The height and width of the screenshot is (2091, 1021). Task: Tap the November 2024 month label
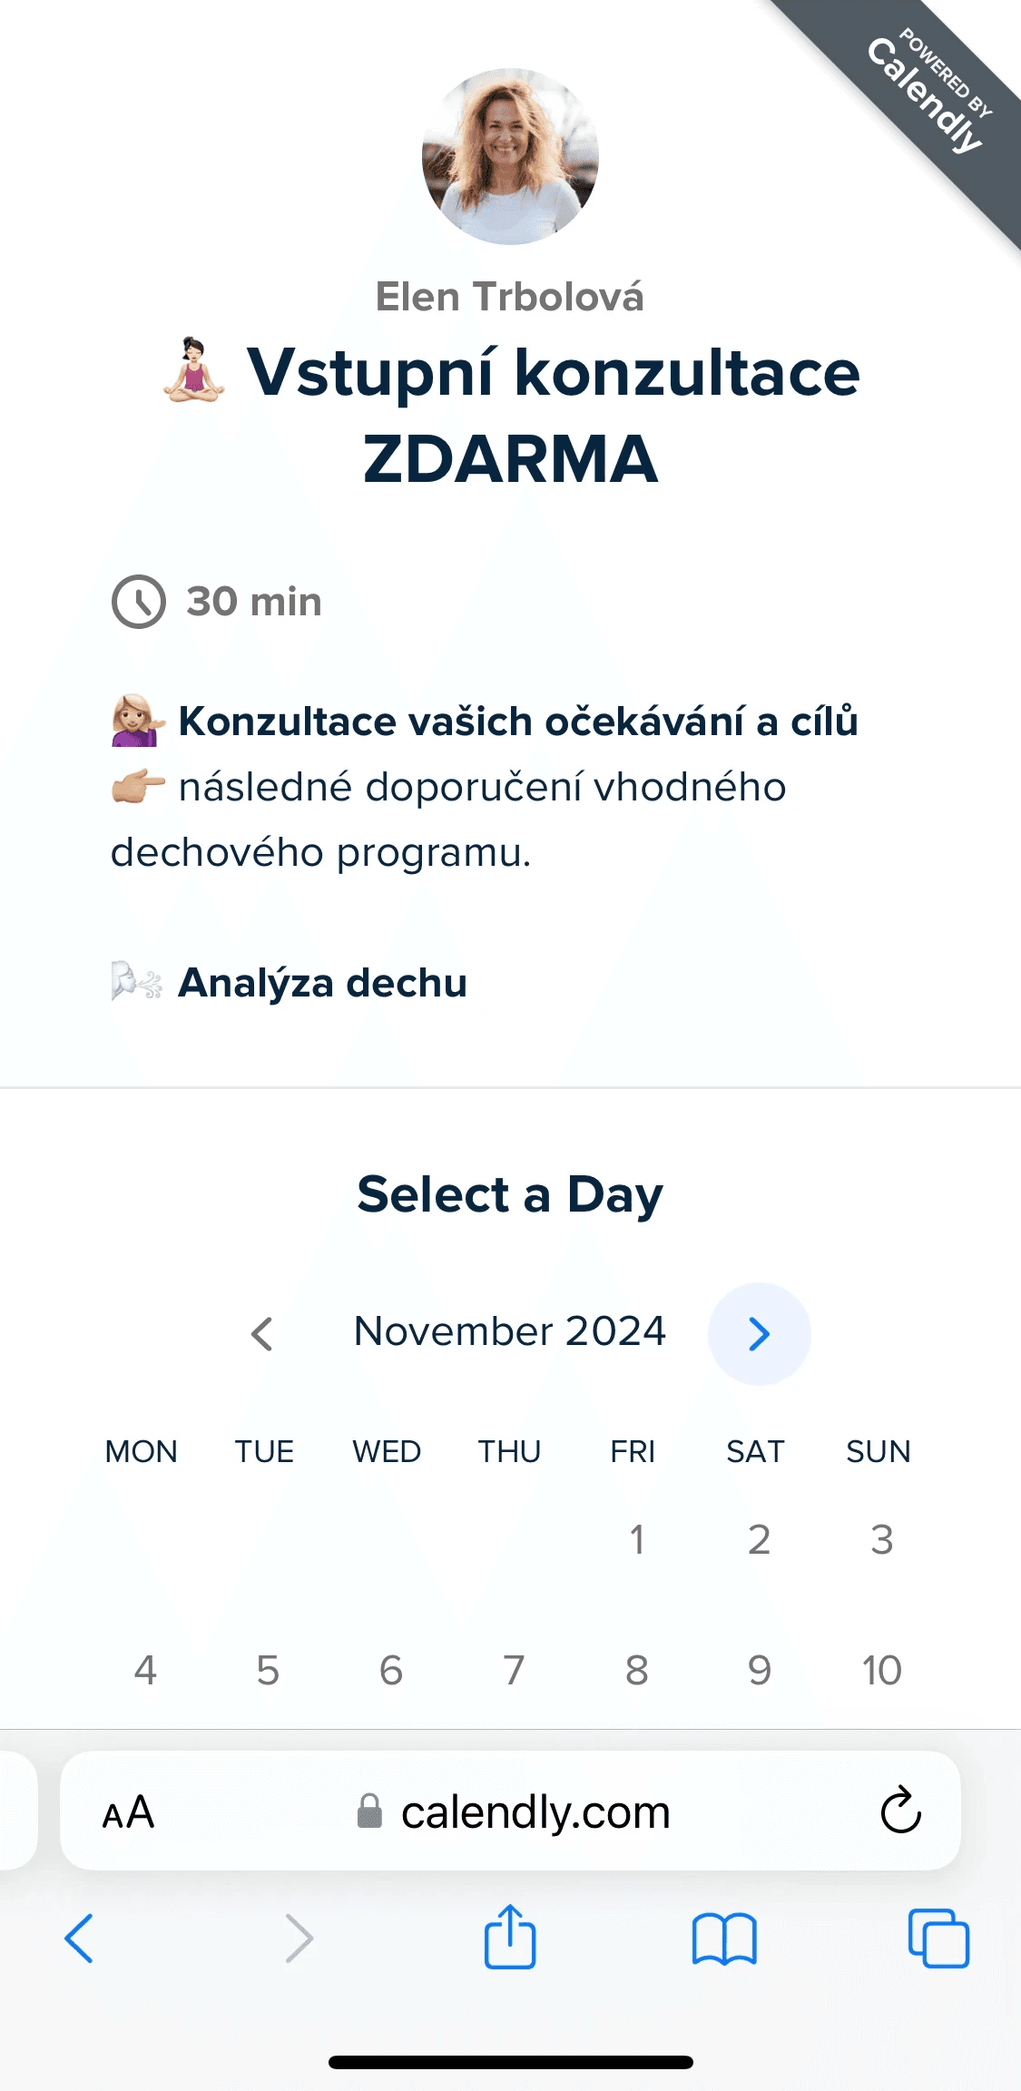coord(510,1331)
